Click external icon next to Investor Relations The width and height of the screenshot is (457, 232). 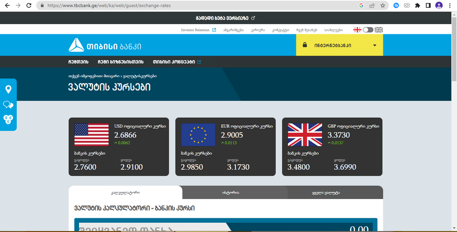tap(214, 30)
